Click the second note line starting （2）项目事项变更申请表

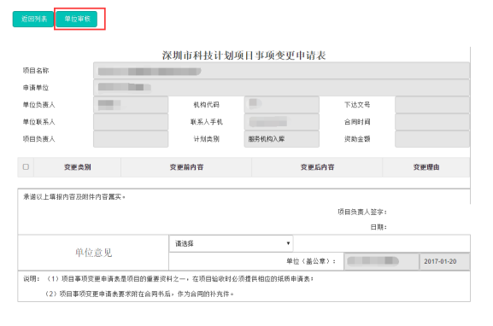pos(139,294)
